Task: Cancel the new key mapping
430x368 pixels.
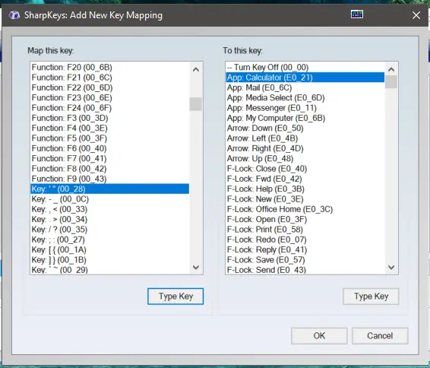Action: pyautogui.click(x=380, y=336)
